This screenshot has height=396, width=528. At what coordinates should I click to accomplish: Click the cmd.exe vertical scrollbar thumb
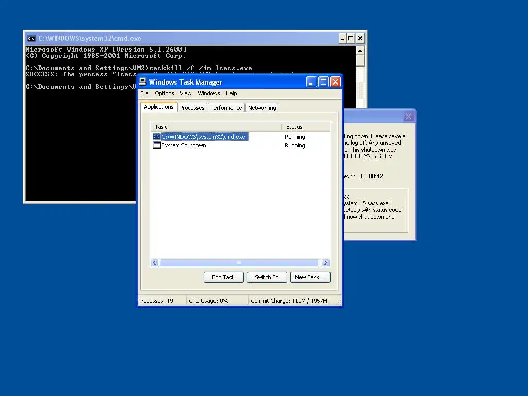(x=360, y=61)
